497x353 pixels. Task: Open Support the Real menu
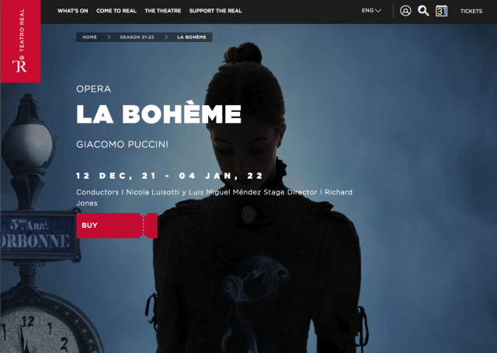[216, 11]
